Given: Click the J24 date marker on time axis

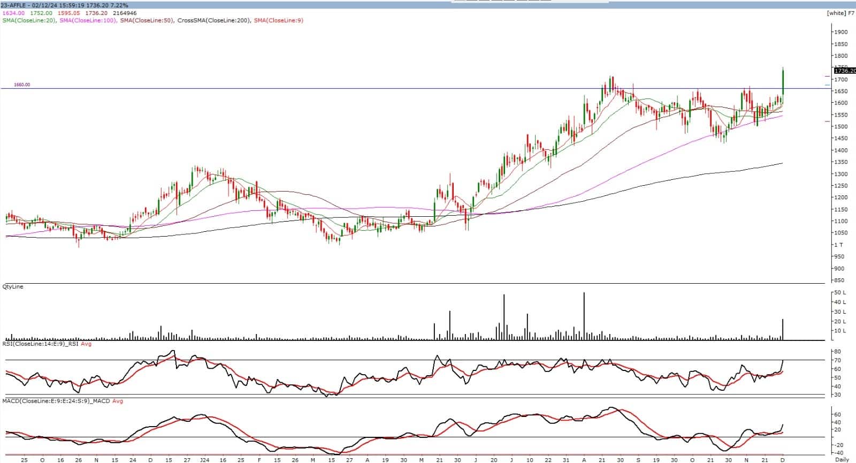Looking at the screenshot, I should [204, 459].
